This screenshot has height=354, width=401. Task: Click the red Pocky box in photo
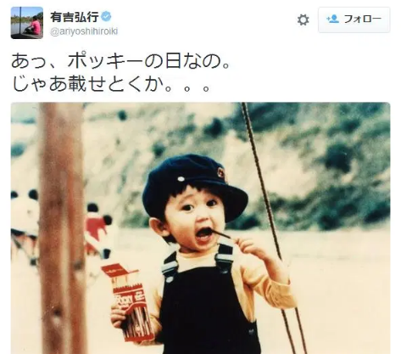point(130,303)
